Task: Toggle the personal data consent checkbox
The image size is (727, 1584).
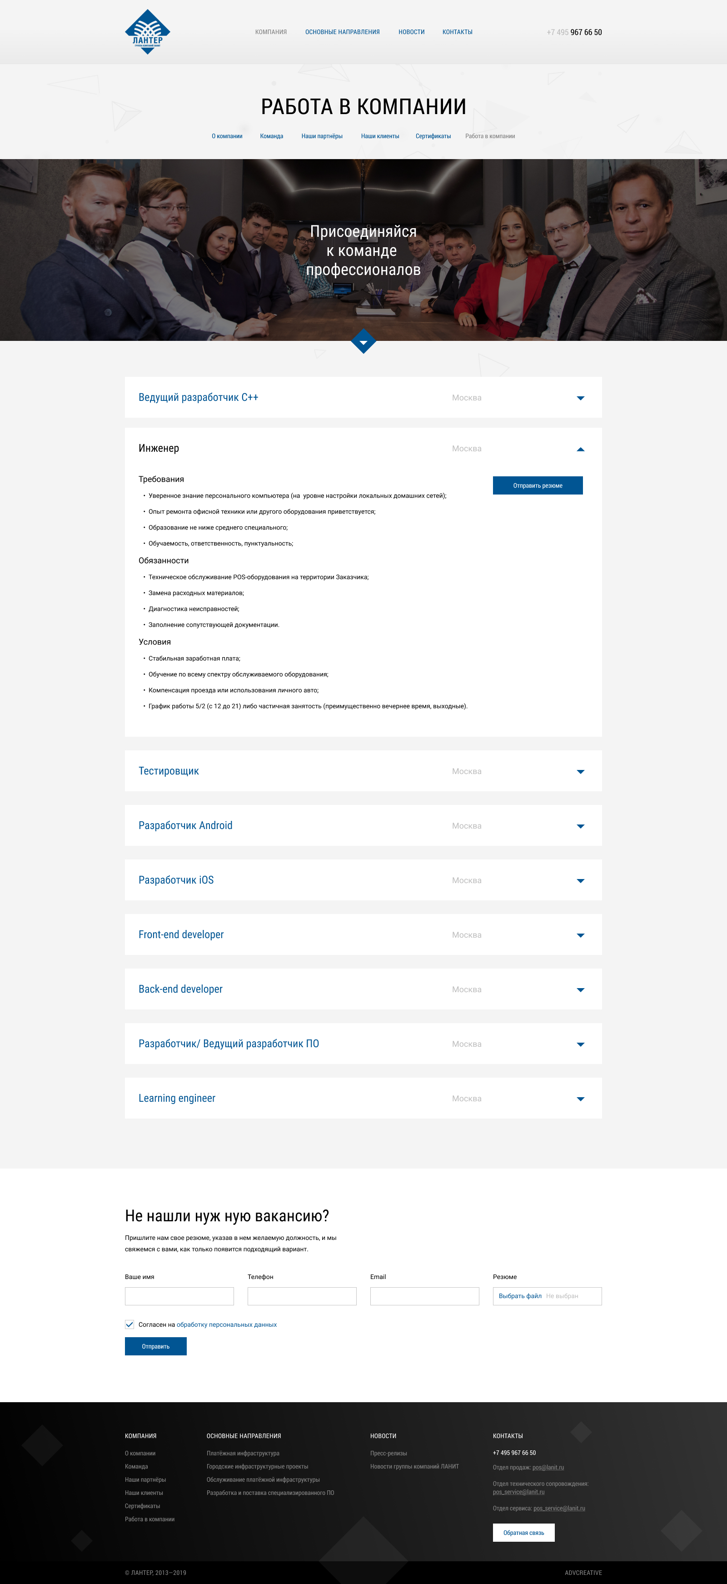Action: click(x=129, y=1324)
